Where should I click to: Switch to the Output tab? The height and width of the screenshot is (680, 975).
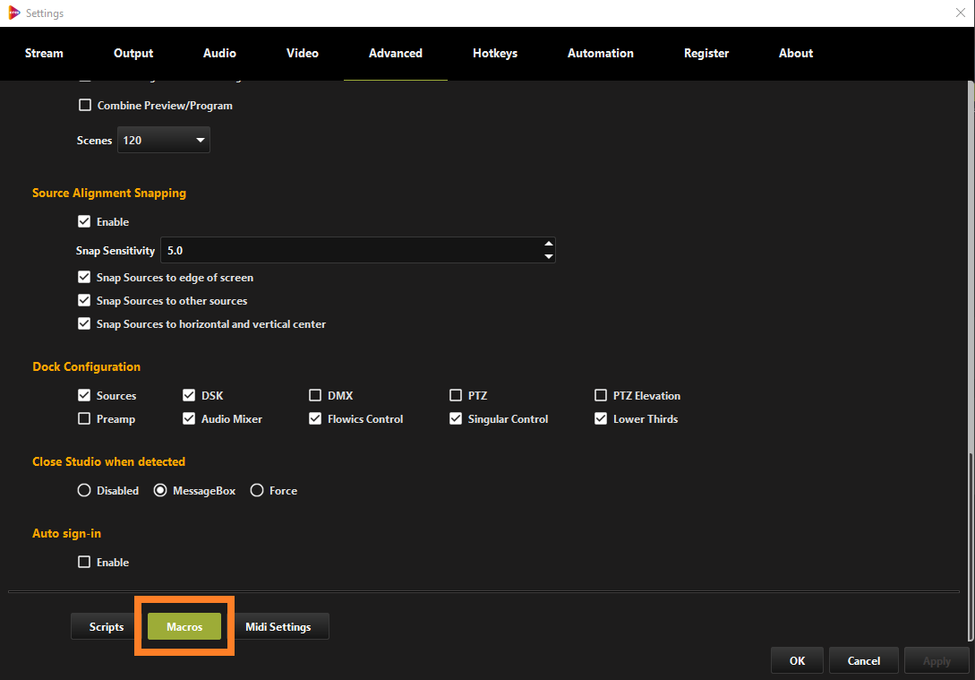click(133, 54)
